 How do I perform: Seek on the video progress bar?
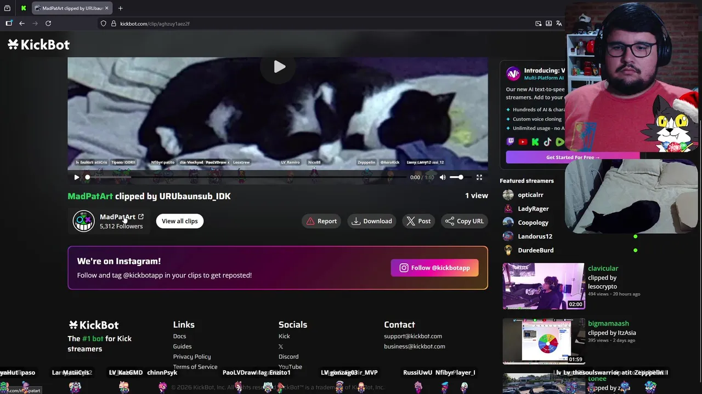coord(246,177)
